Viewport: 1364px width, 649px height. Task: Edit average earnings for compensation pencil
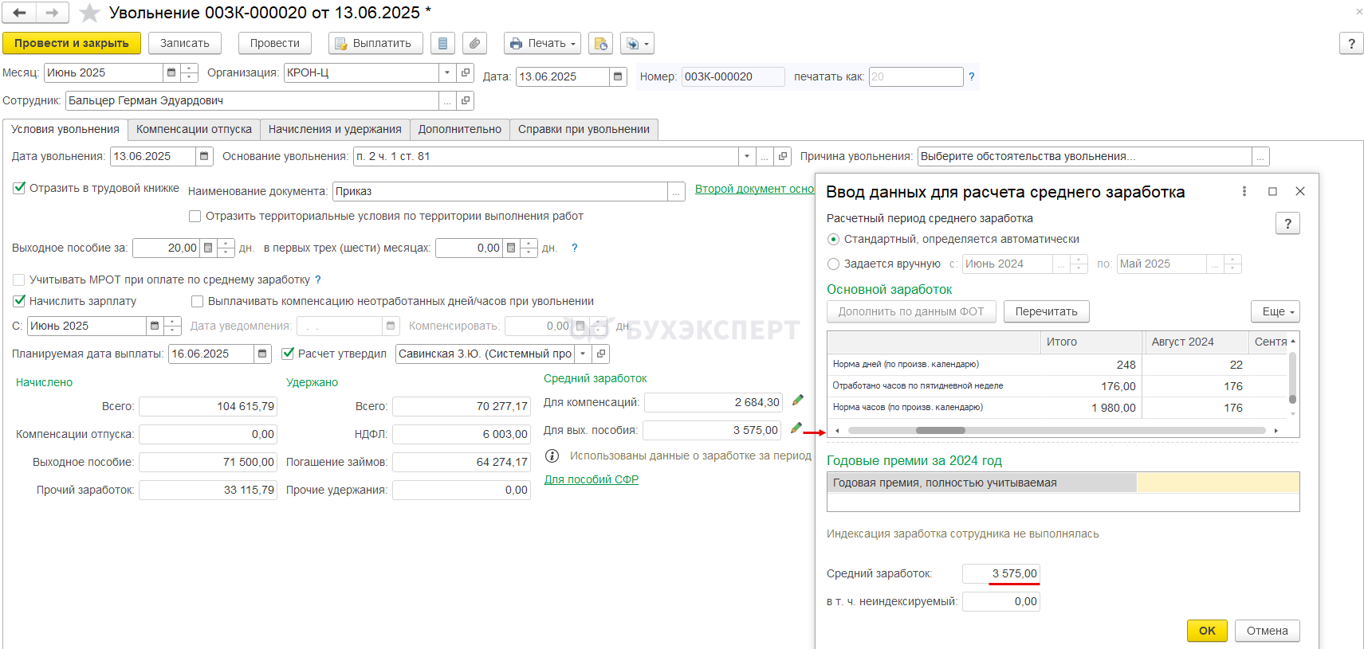(797, 401)
